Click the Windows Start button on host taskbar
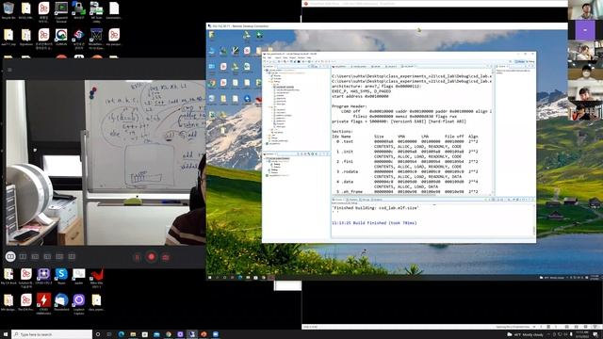Image resolution: width=603 pixels, height=339 pixels. click(6, 334)
